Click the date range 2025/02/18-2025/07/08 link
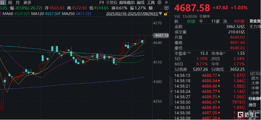 [x=132, y=14]
